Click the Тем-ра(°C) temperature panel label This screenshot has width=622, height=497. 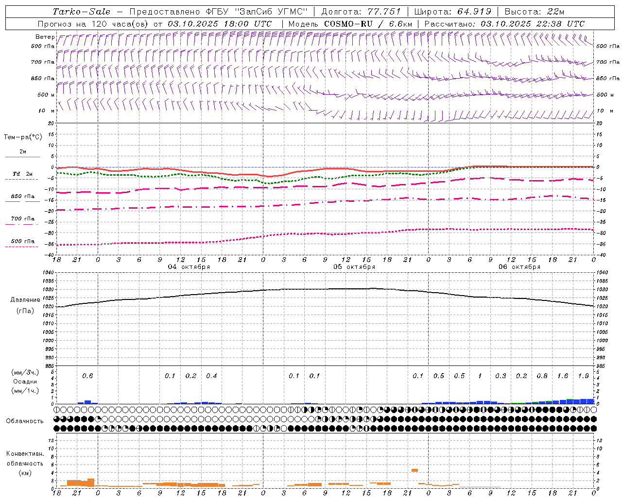pyautogui.click(x=23, y=137)
